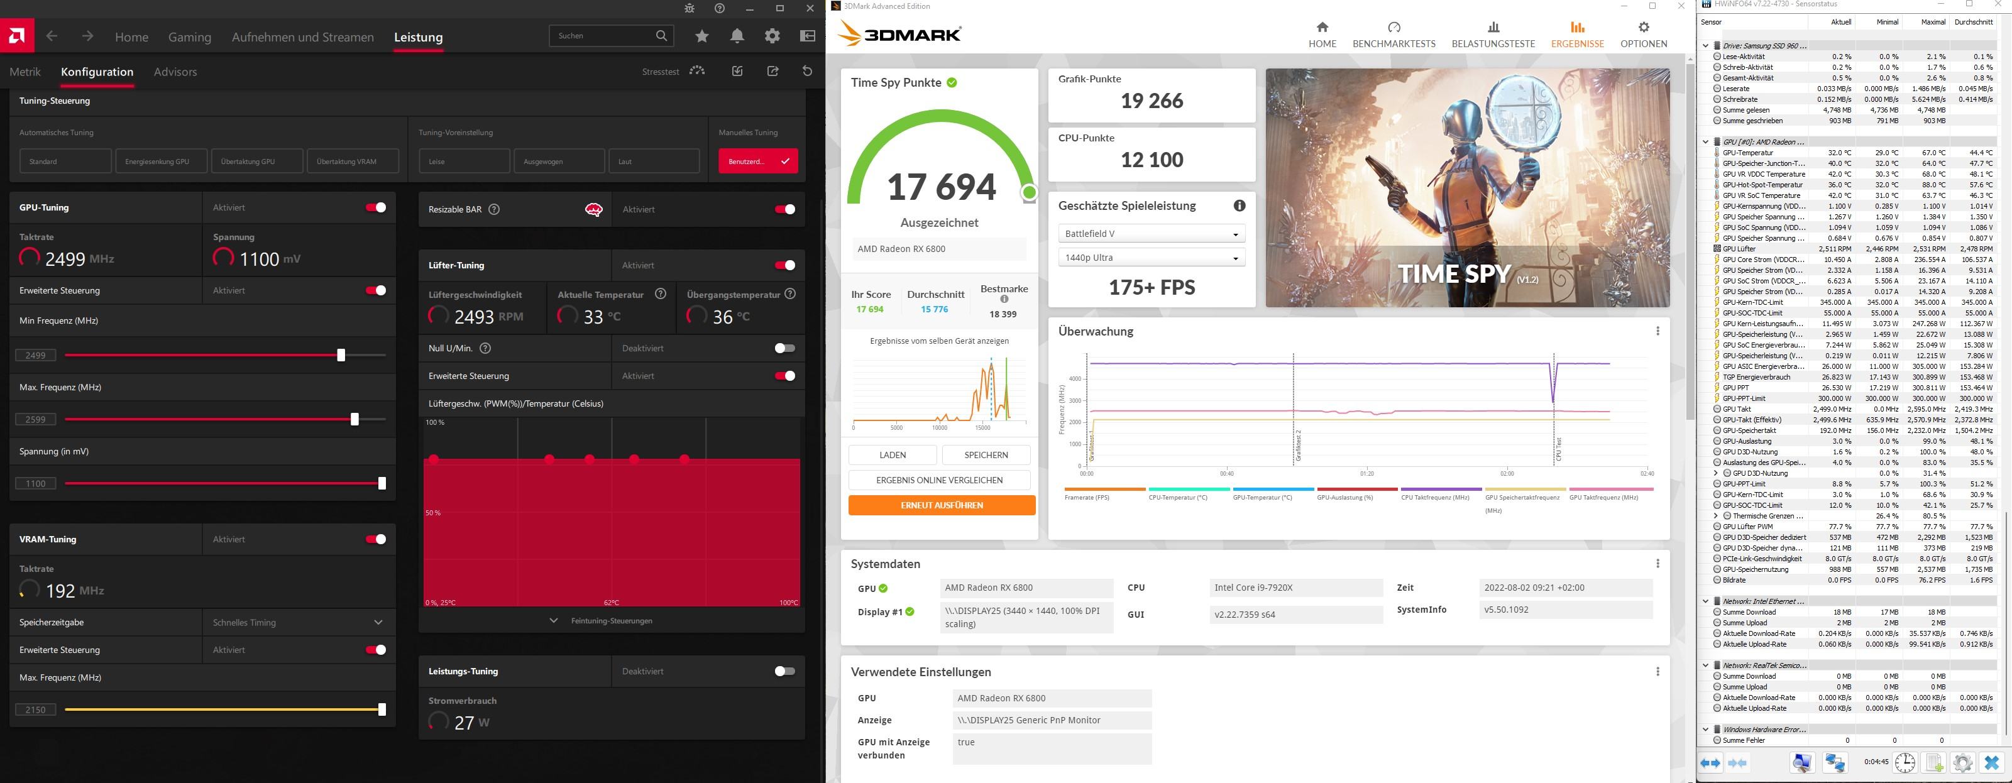
Task: Go back with the left arrow in Radeon Software
Action: pos(52,36)
